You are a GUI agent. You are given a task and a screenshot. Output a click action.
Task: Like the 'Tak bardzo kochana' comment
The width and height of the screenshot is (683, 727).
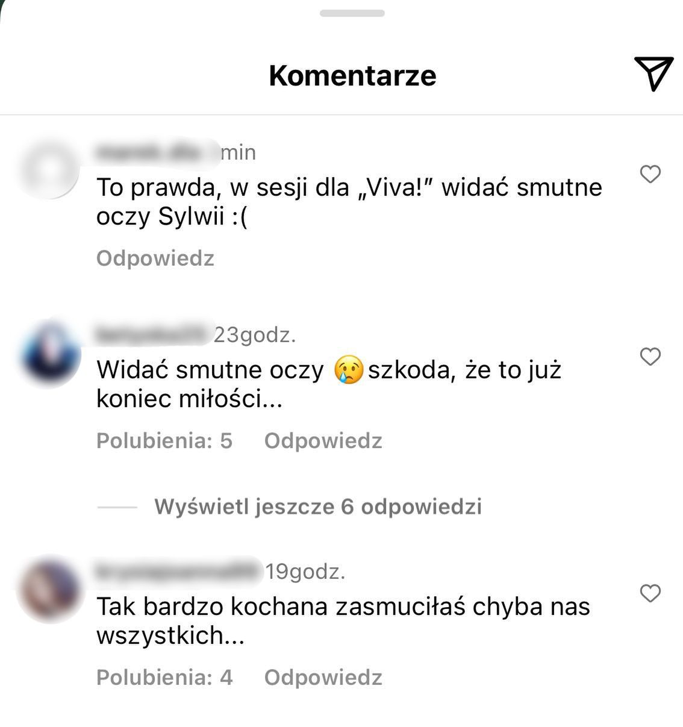(650, 593)
